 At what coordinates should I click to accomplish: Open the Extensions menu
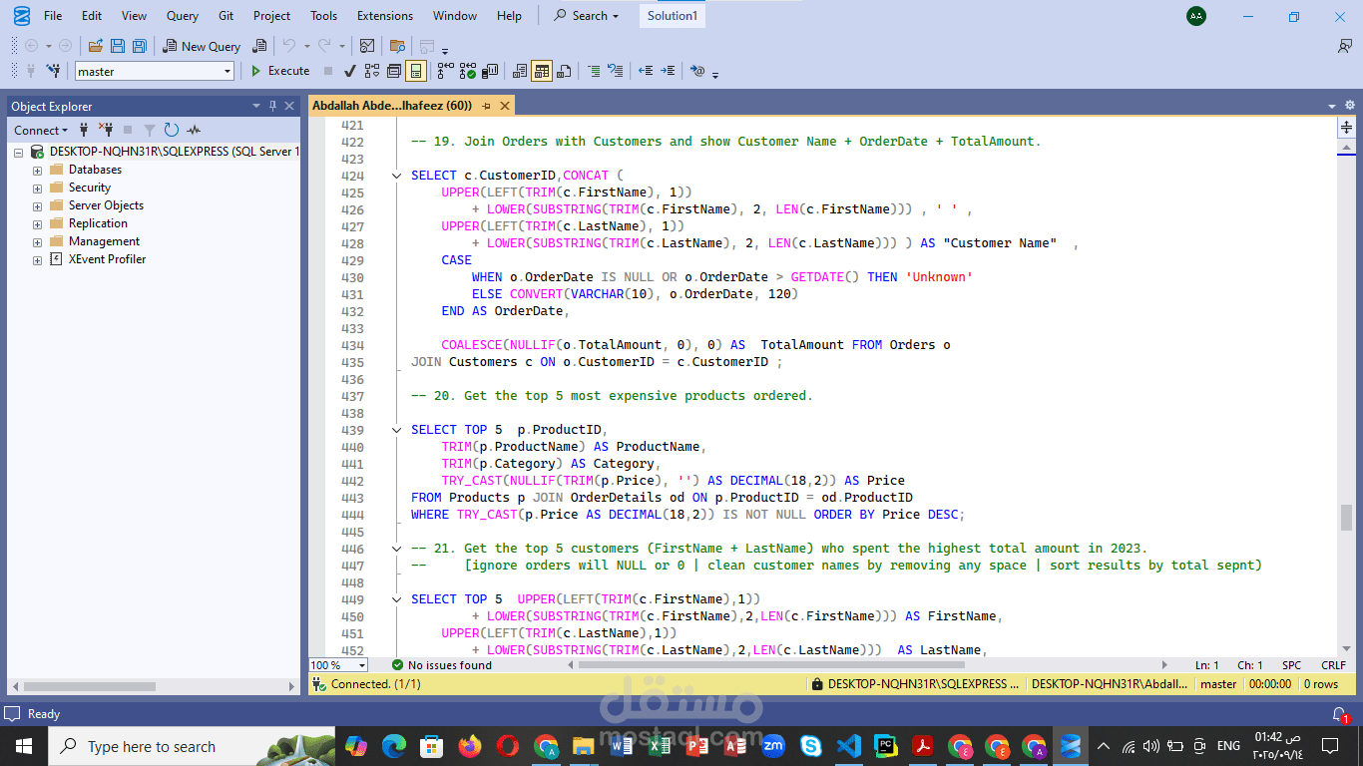[385, 16]
